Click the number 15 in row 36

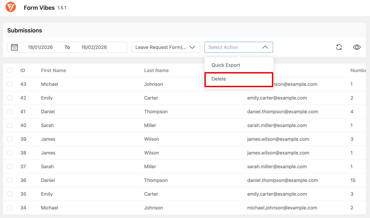[x=353, y=180]
